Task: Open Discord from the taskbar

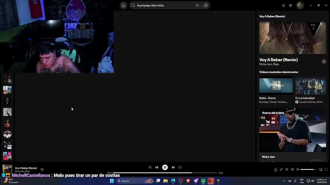Action: click(x=196, y=181)
